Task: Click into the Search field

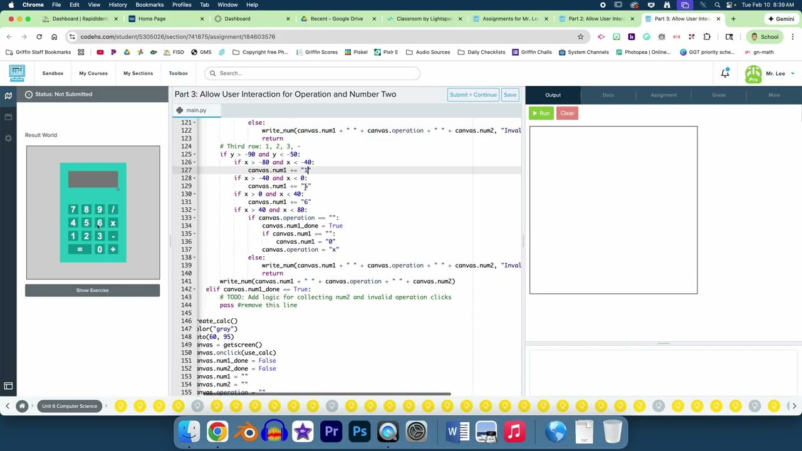Action: 312,73
